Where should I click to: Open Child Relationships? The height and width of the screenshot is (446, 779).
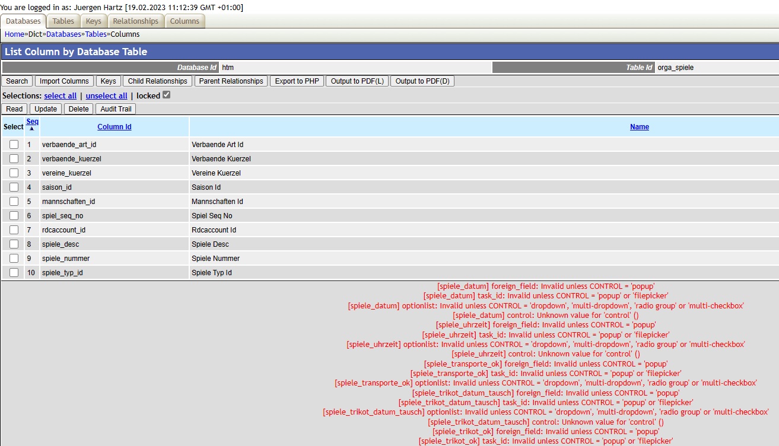pyautogui.click(x=157, y=81)
